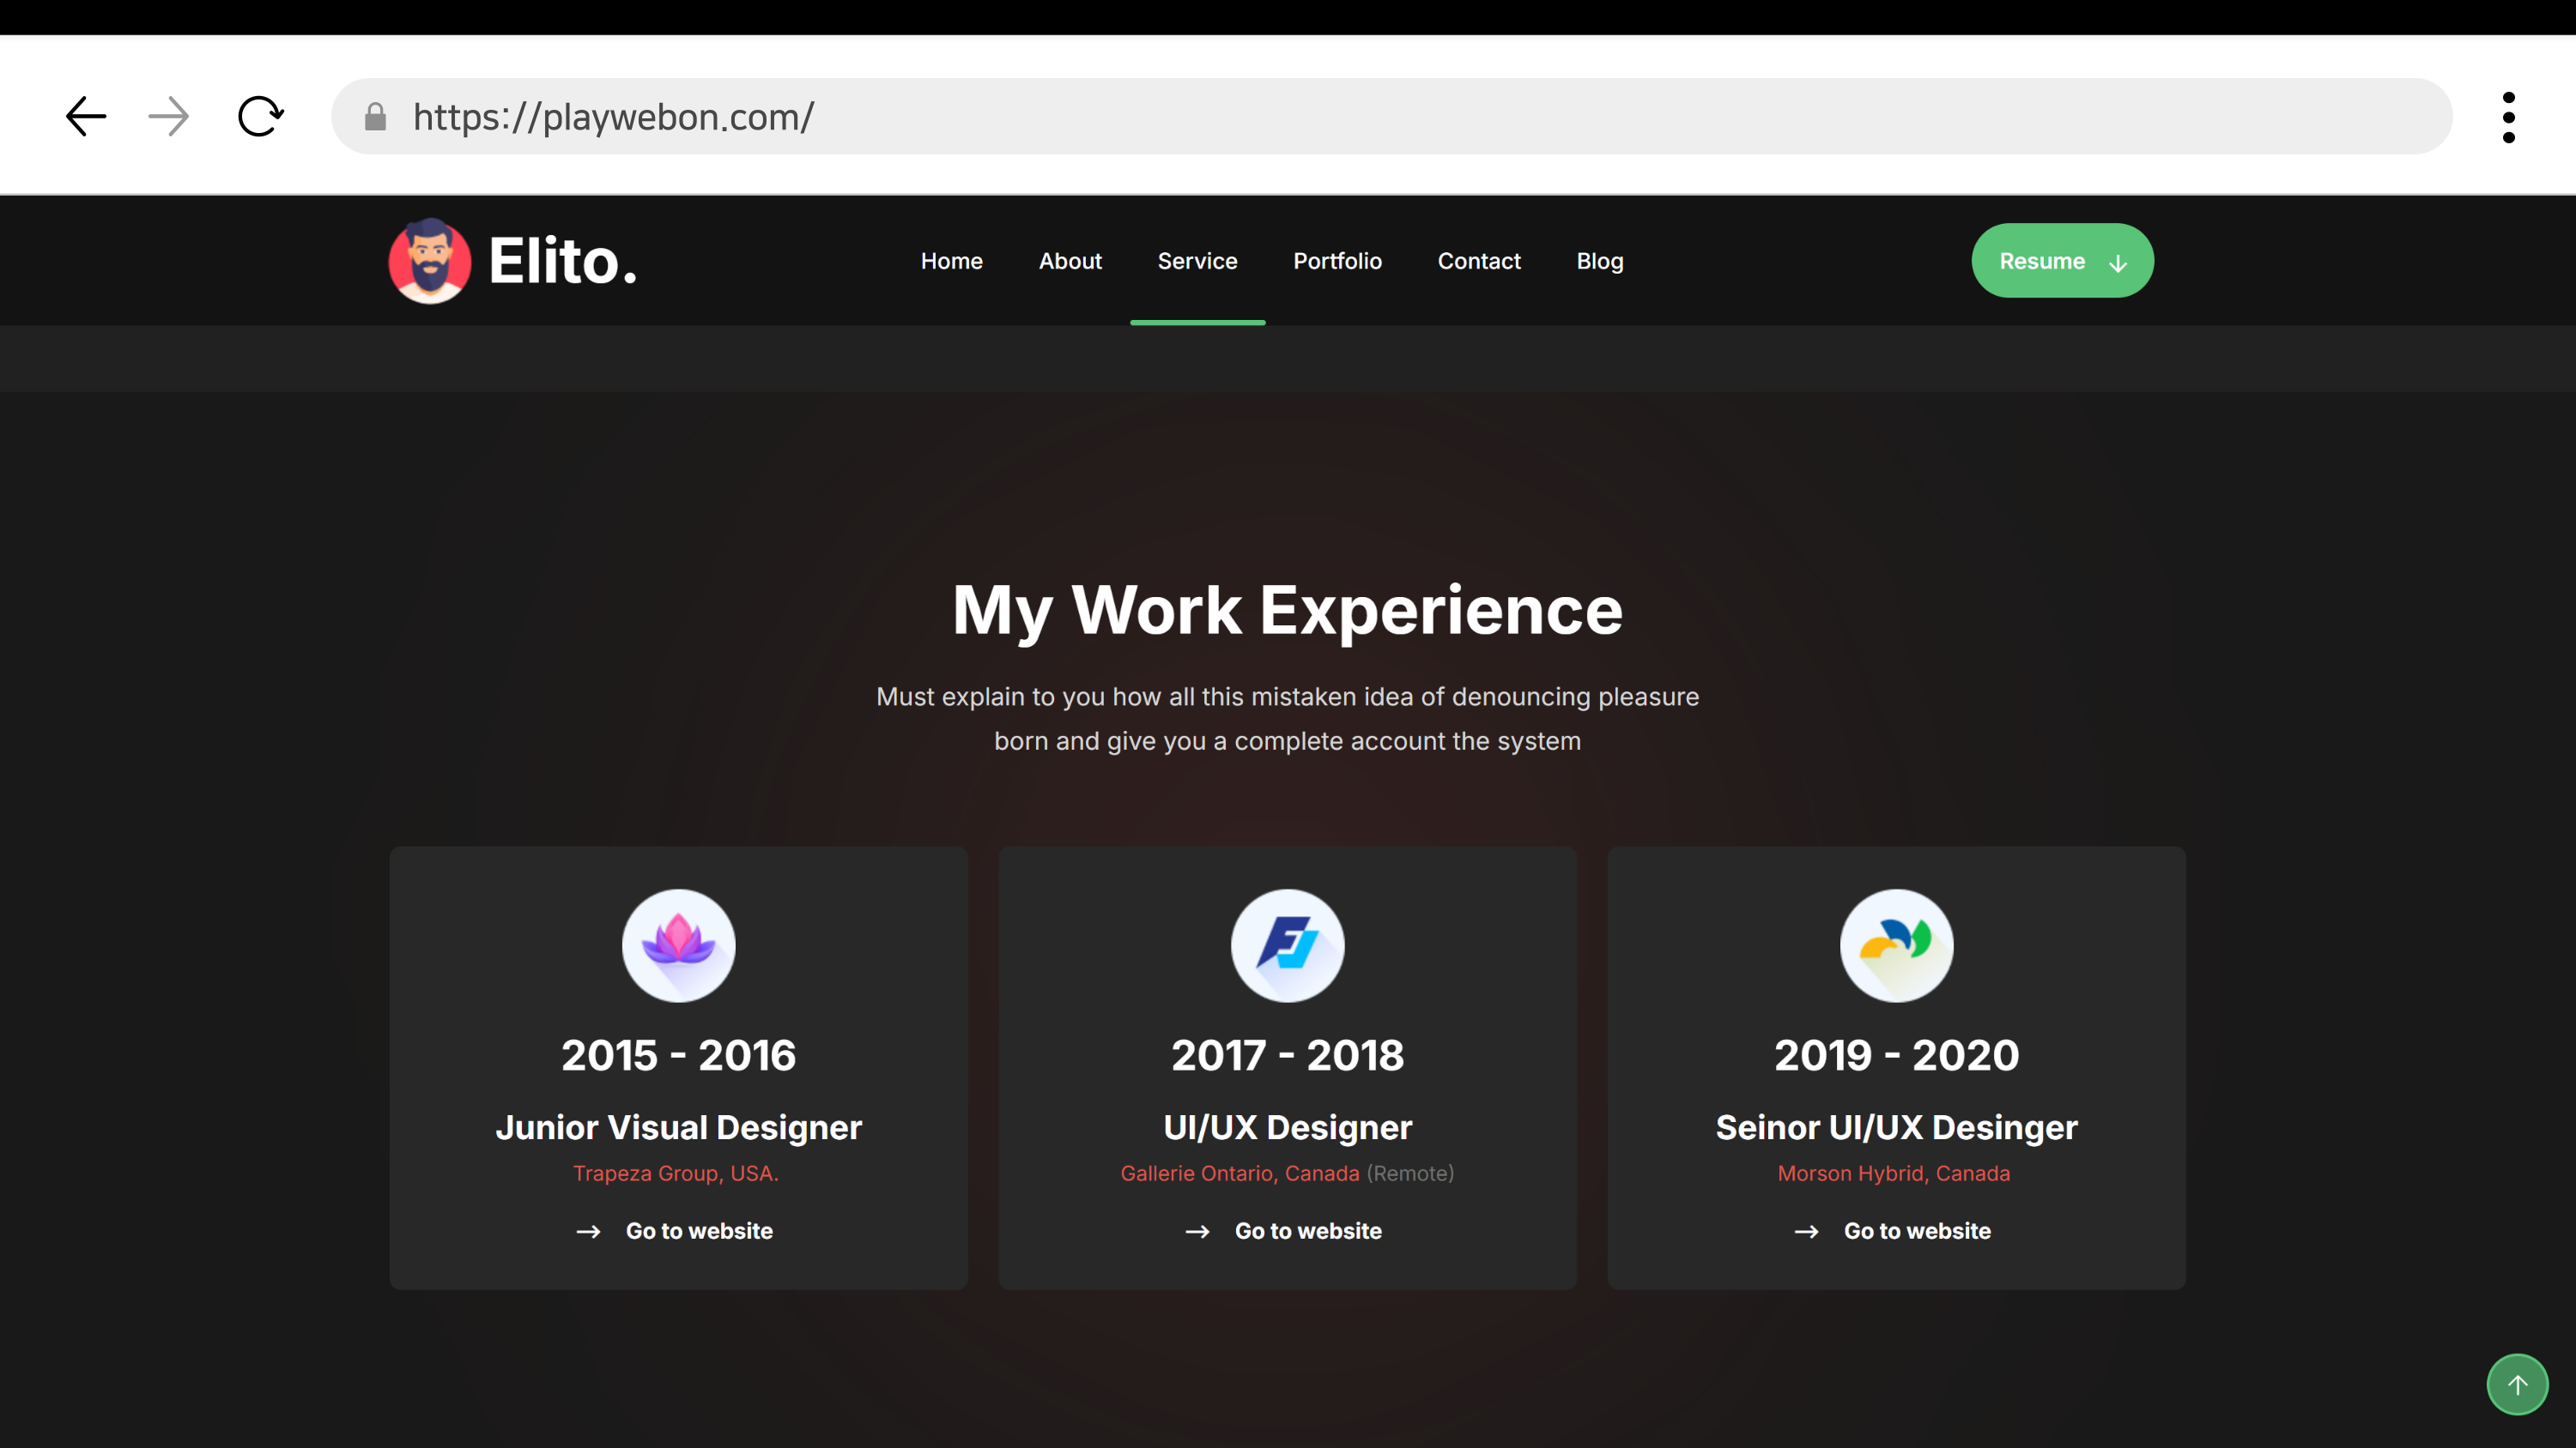
Task: Select the Service nav tab
Action: click(1197, 261)
